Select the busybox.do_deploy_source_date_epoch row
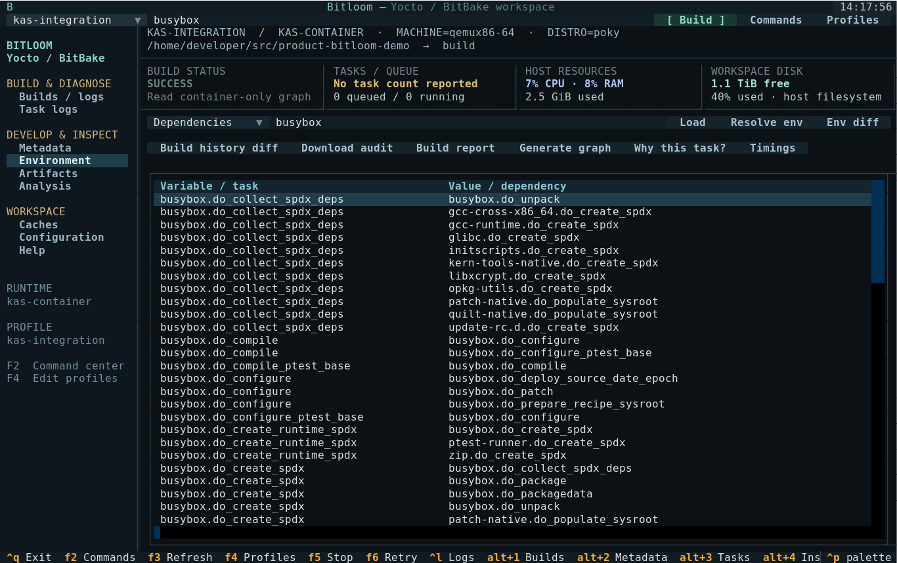 point(512,379)
